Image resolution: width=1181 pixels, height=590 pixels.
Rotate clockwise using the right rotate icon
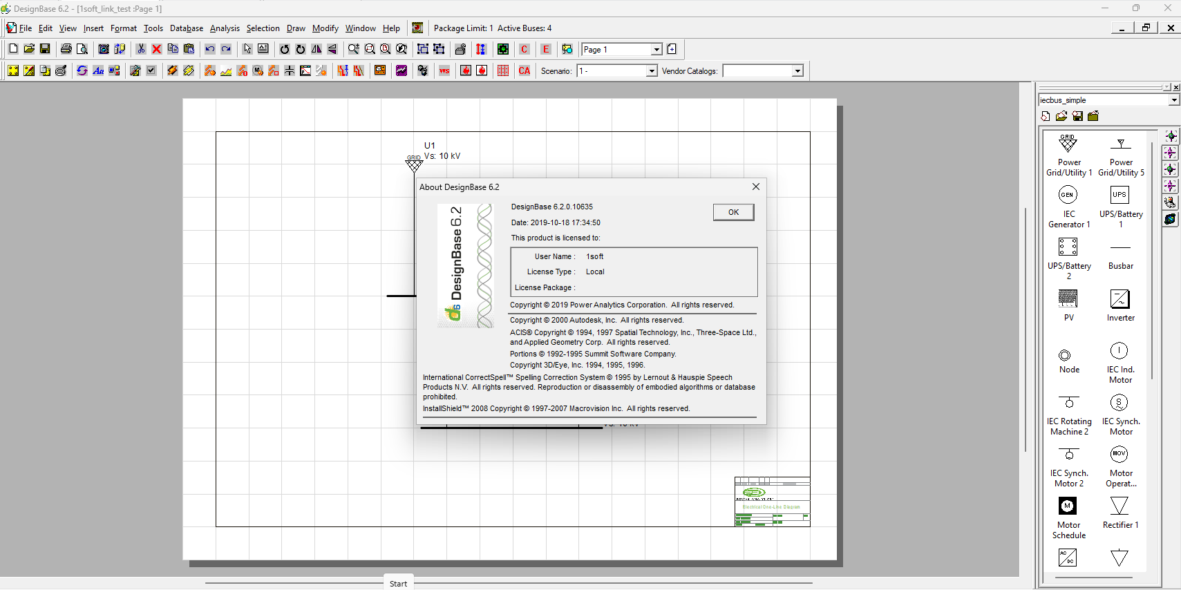click(x=301, y=49)
